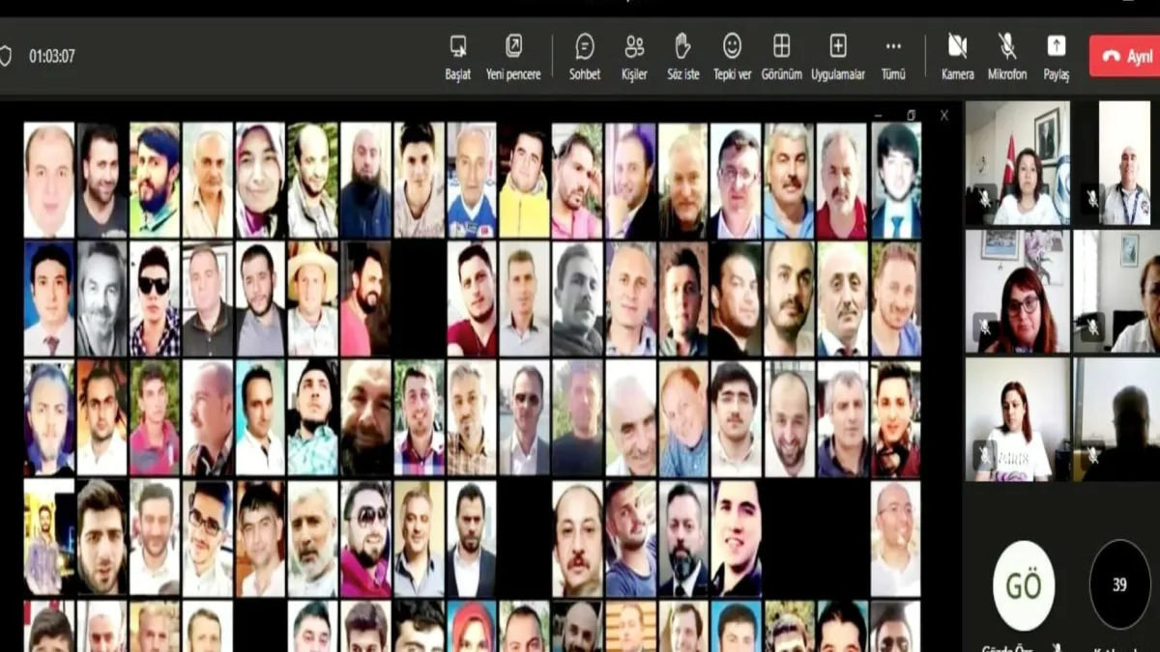Expand the Tepki ver reactions picker
Viewport: 1160px width, 652px height.
tap(732, 46)
